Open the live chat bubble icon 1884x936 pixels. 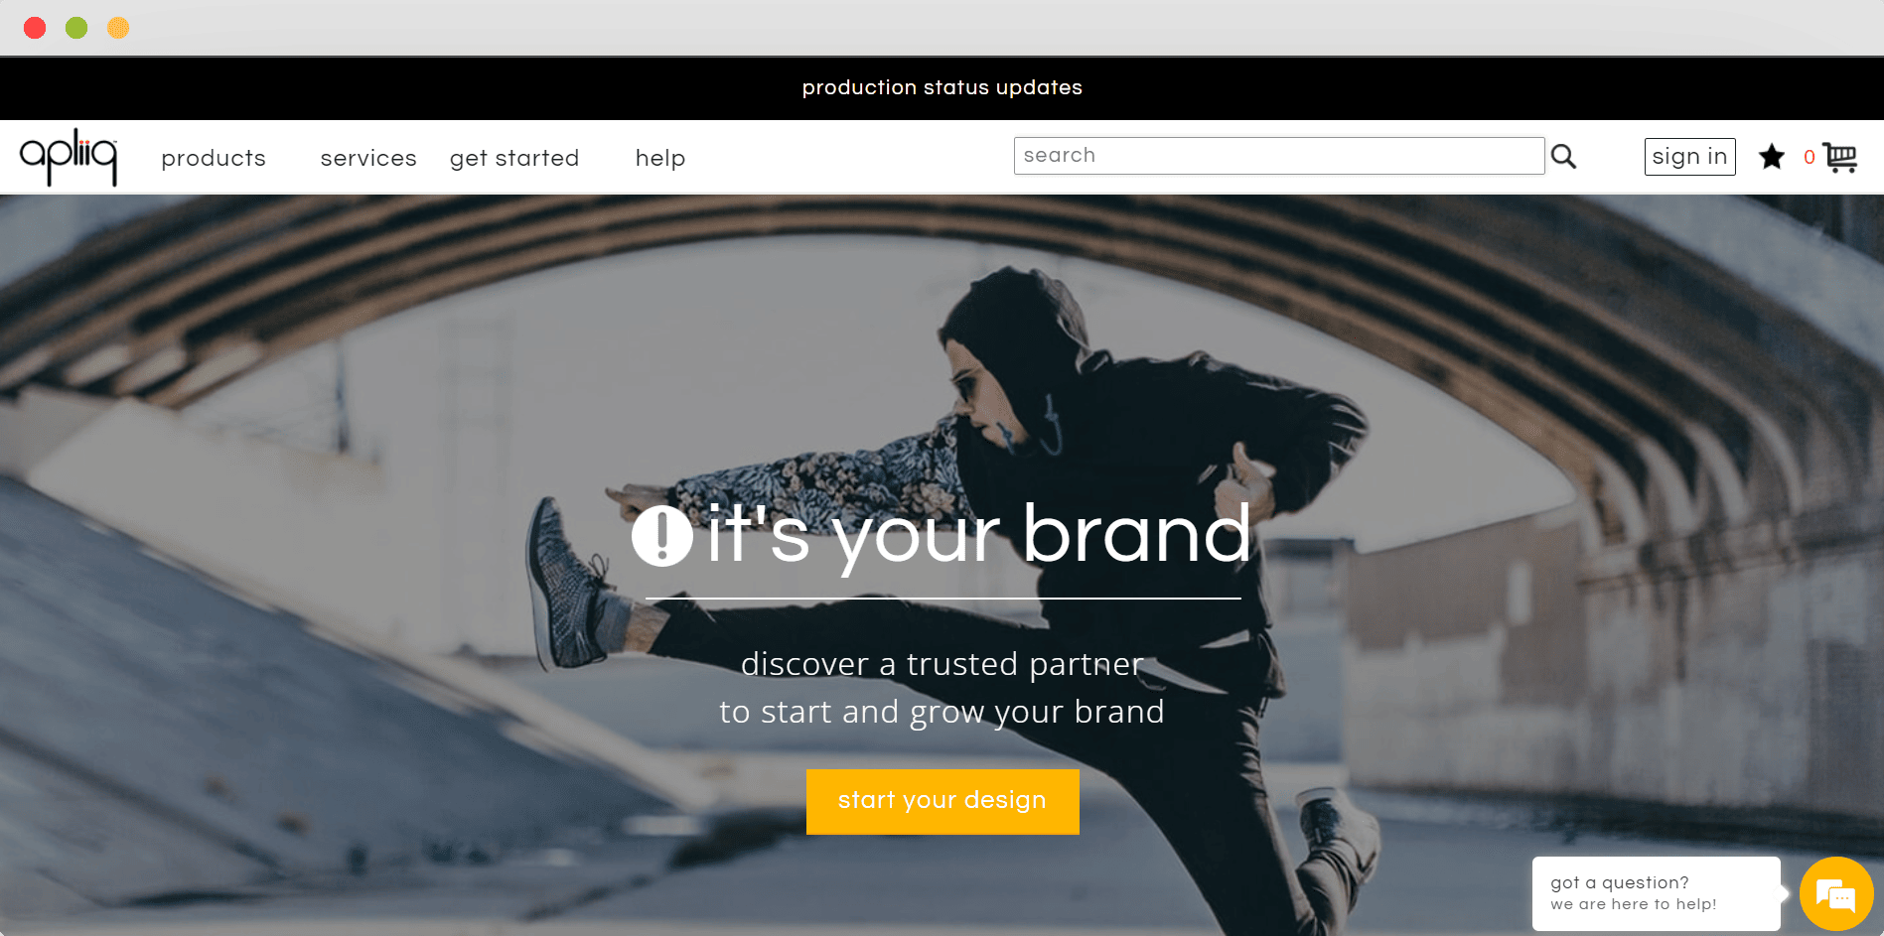coord(1835,894)
